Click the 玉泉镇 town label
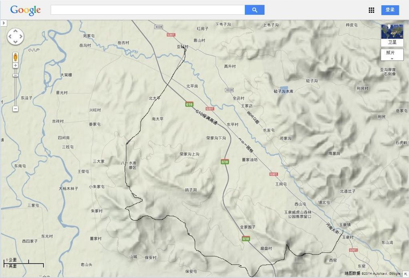Viewport: 409px width, 278px height. click(x=345, y=225)
